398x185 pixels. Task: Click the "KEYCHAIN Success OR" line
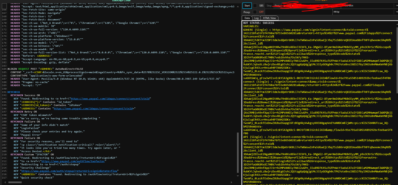tap(25, 95)
